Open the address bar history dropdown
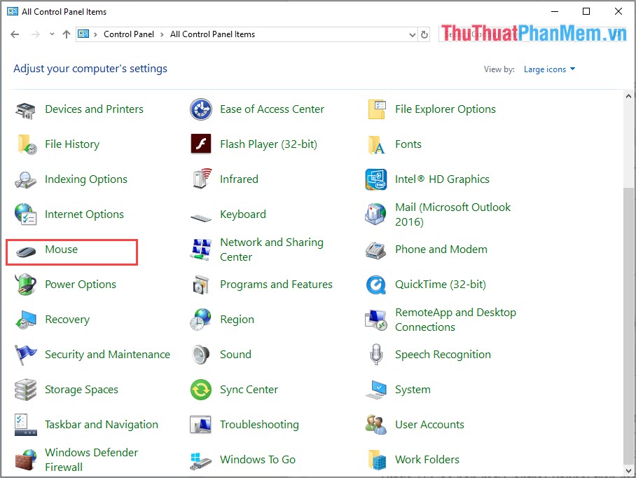 [411, 34]
